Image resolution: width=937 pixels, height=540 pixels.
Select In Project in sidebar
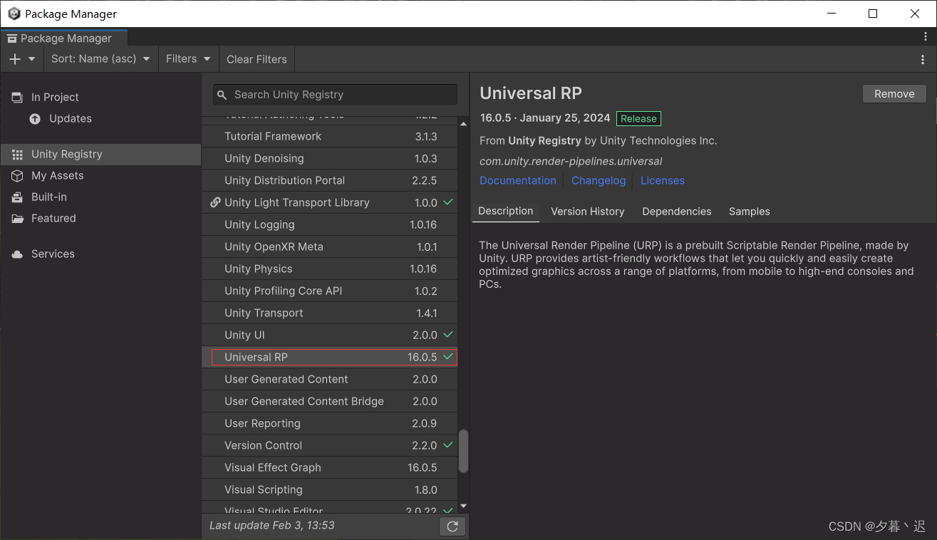pos(100,97)
